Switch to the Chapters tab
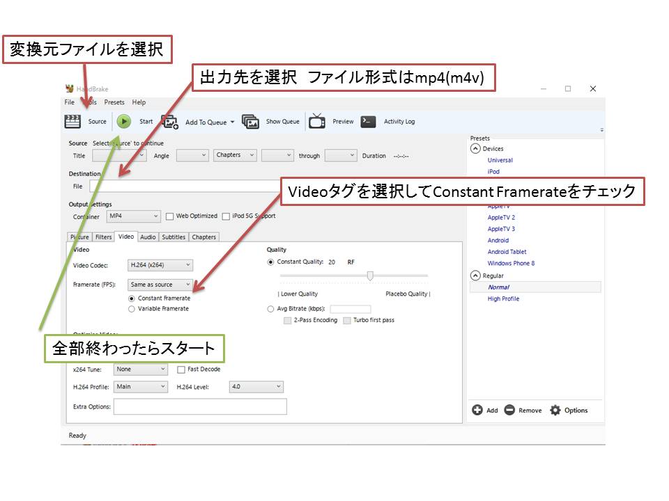The width and height of the screenshot is (669, 501). pyautogui.click(x=204, y=237)
